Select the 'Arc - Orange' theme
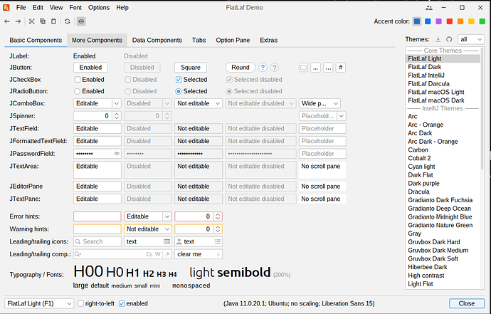The width and height of the screenshot is (491, 314). click(443, 125)
